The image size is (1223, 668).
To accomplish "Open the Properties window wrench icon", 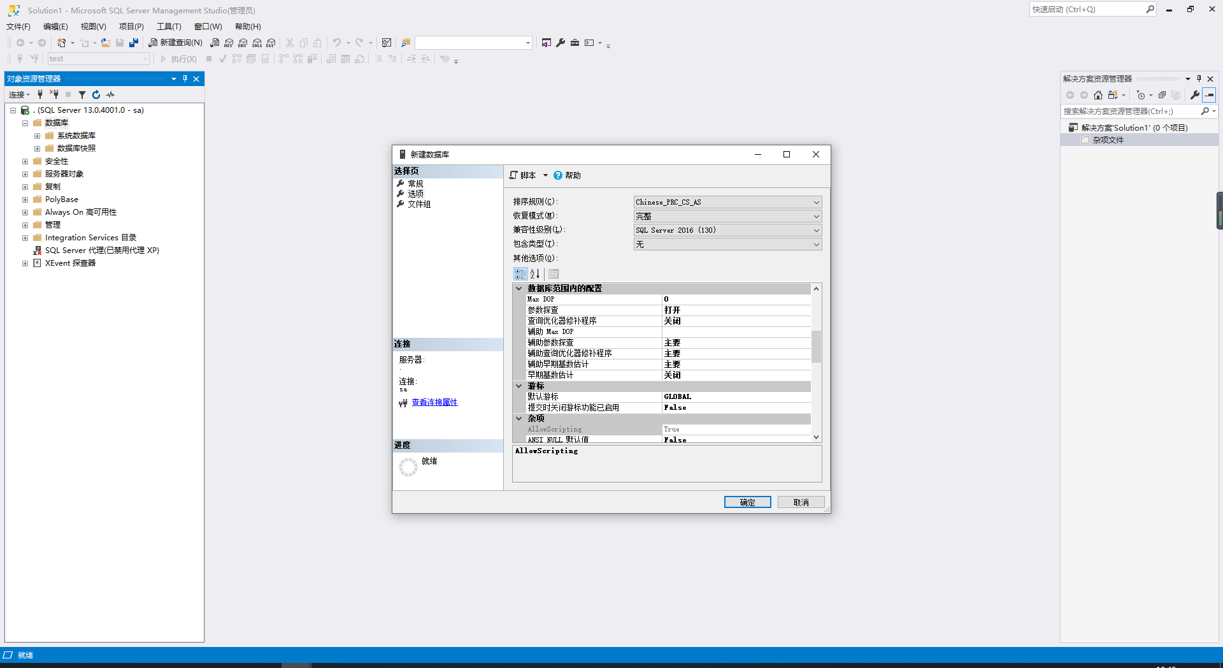I will tap(561, 43).
